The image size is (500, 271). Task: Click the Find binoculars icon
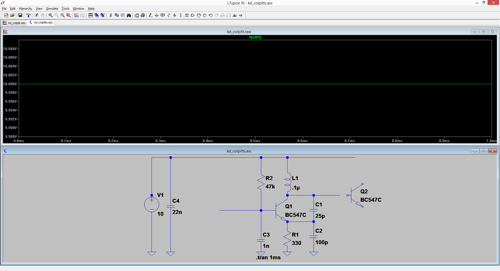pyautogui.click(x=129, y=15)
